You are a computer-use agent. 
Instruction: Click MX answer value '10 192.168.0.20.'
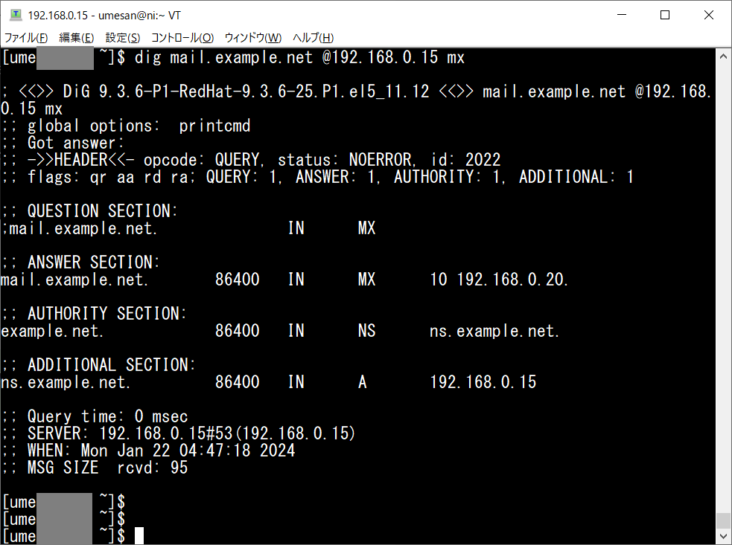click(499, 280)
